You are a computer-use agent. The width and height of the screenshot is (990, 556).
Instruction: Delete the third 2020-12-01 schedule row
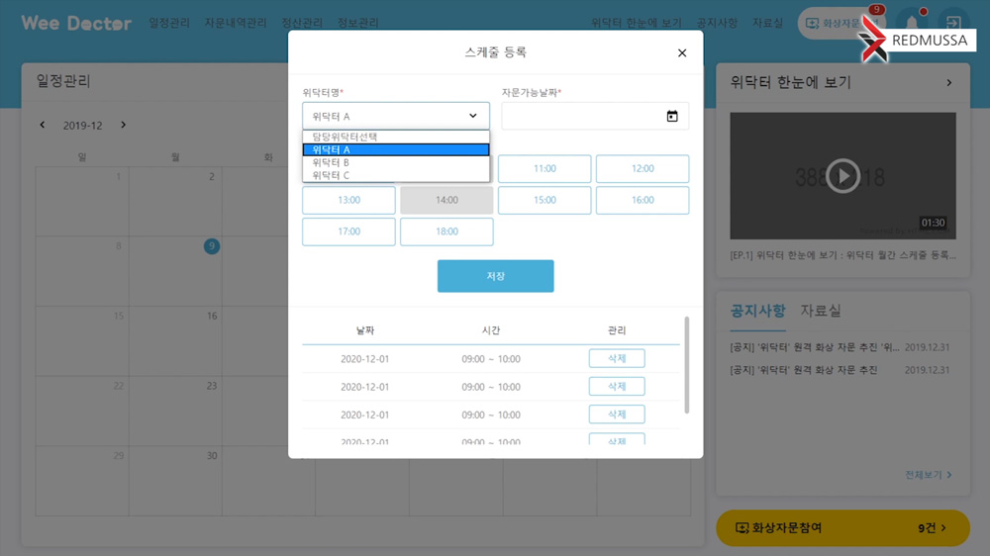tap(617, 414)
